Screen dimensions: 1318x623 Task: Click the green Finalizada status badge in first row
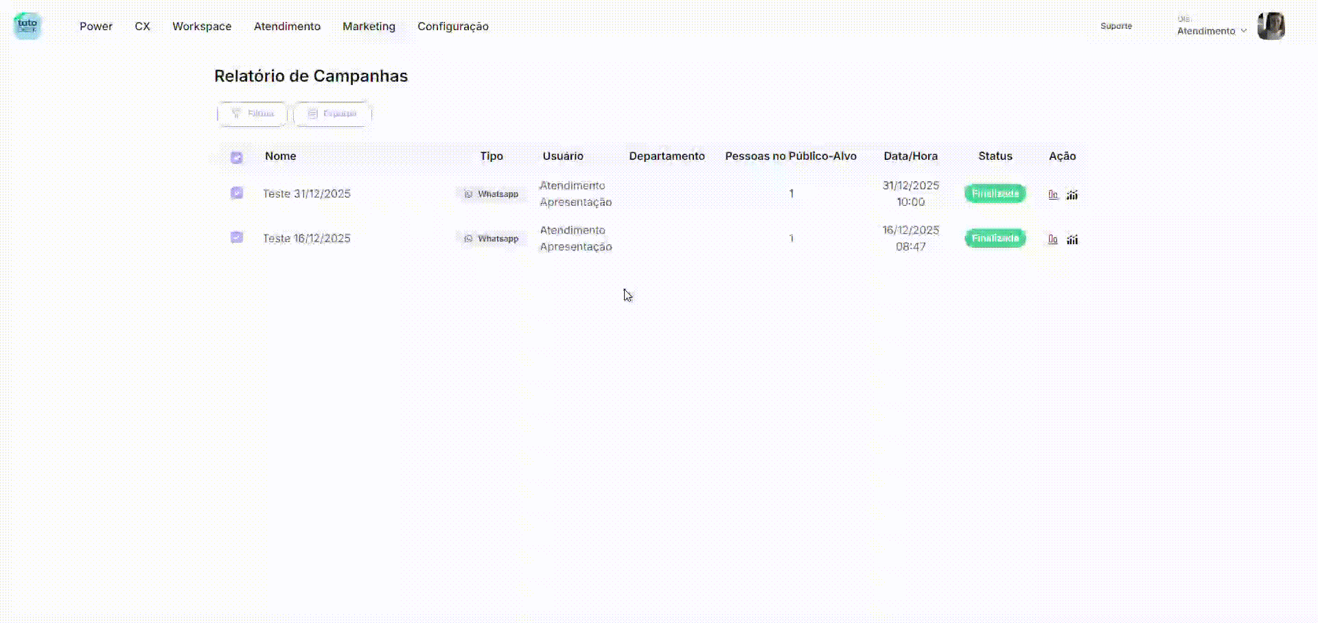(x=995, y=193)
